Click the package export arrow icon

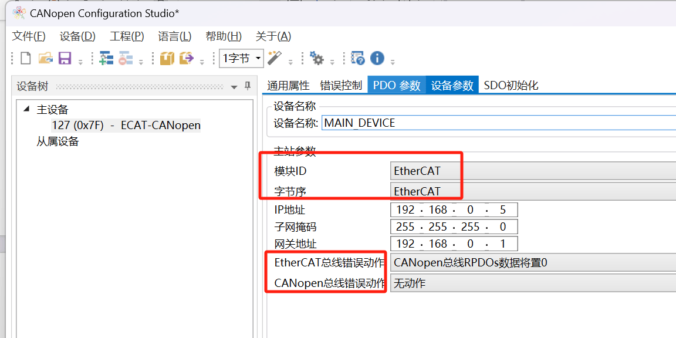186,58
